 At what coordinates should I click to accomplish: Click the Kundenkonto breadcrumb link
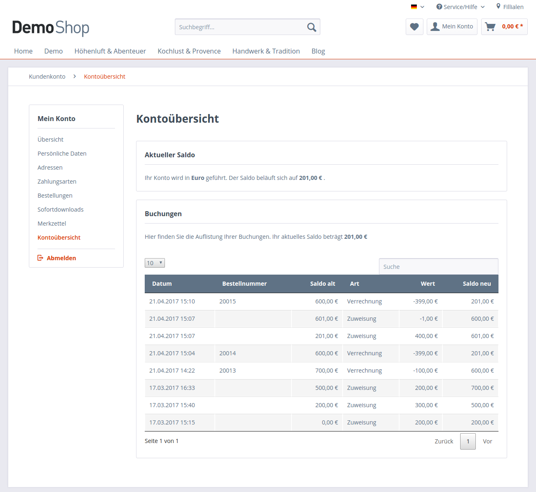coord(47,77)
